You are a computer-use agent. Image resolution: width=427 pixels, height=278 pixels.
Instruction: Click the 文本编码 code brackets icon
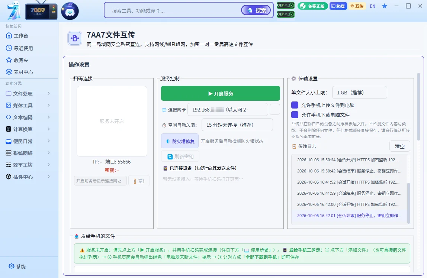pyautogui.click(x=9, y=117)
